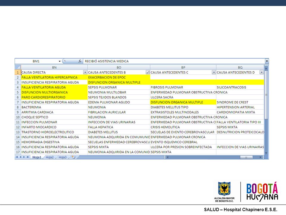
Task: Click horizontal scrollbar right arrow
Action: (x=260, y=157)
